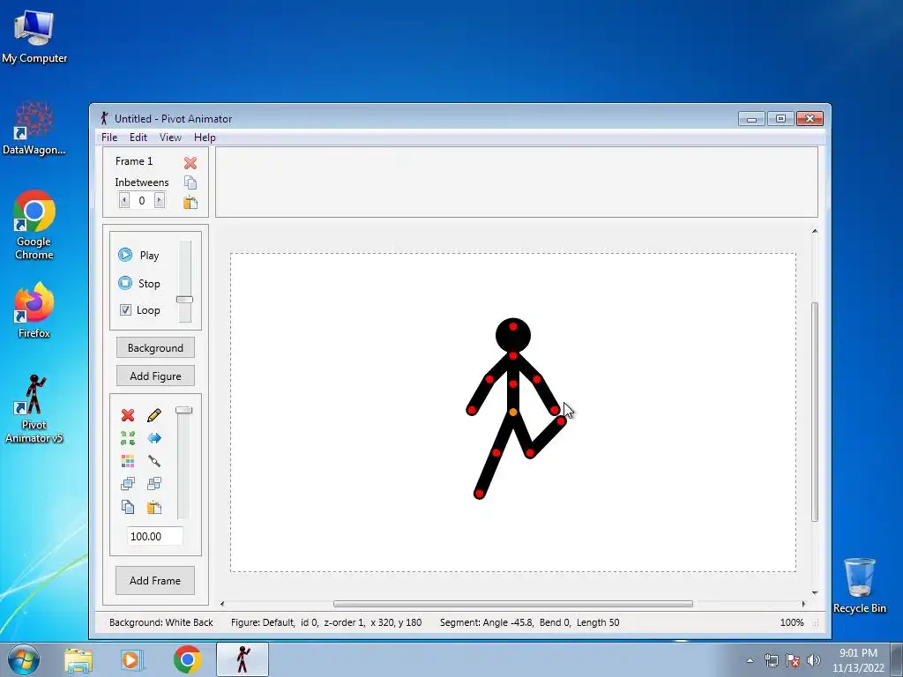
Task: Paste frame with the clipboard icon
Action: click(x=190, y=202)
